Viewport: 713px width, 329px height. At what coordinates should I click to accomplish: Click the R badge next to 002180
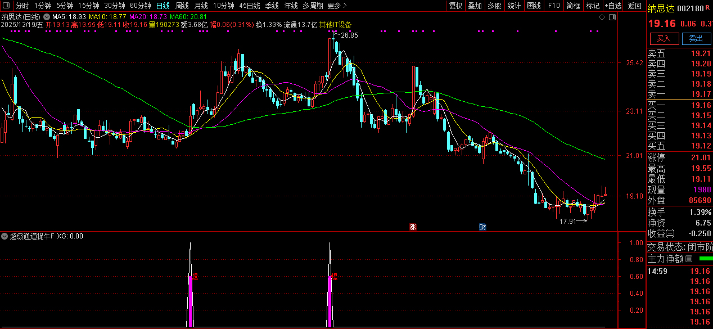tap(707, 8)
